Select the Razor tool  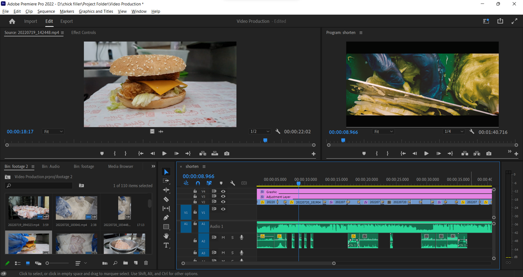click(166, 199)
